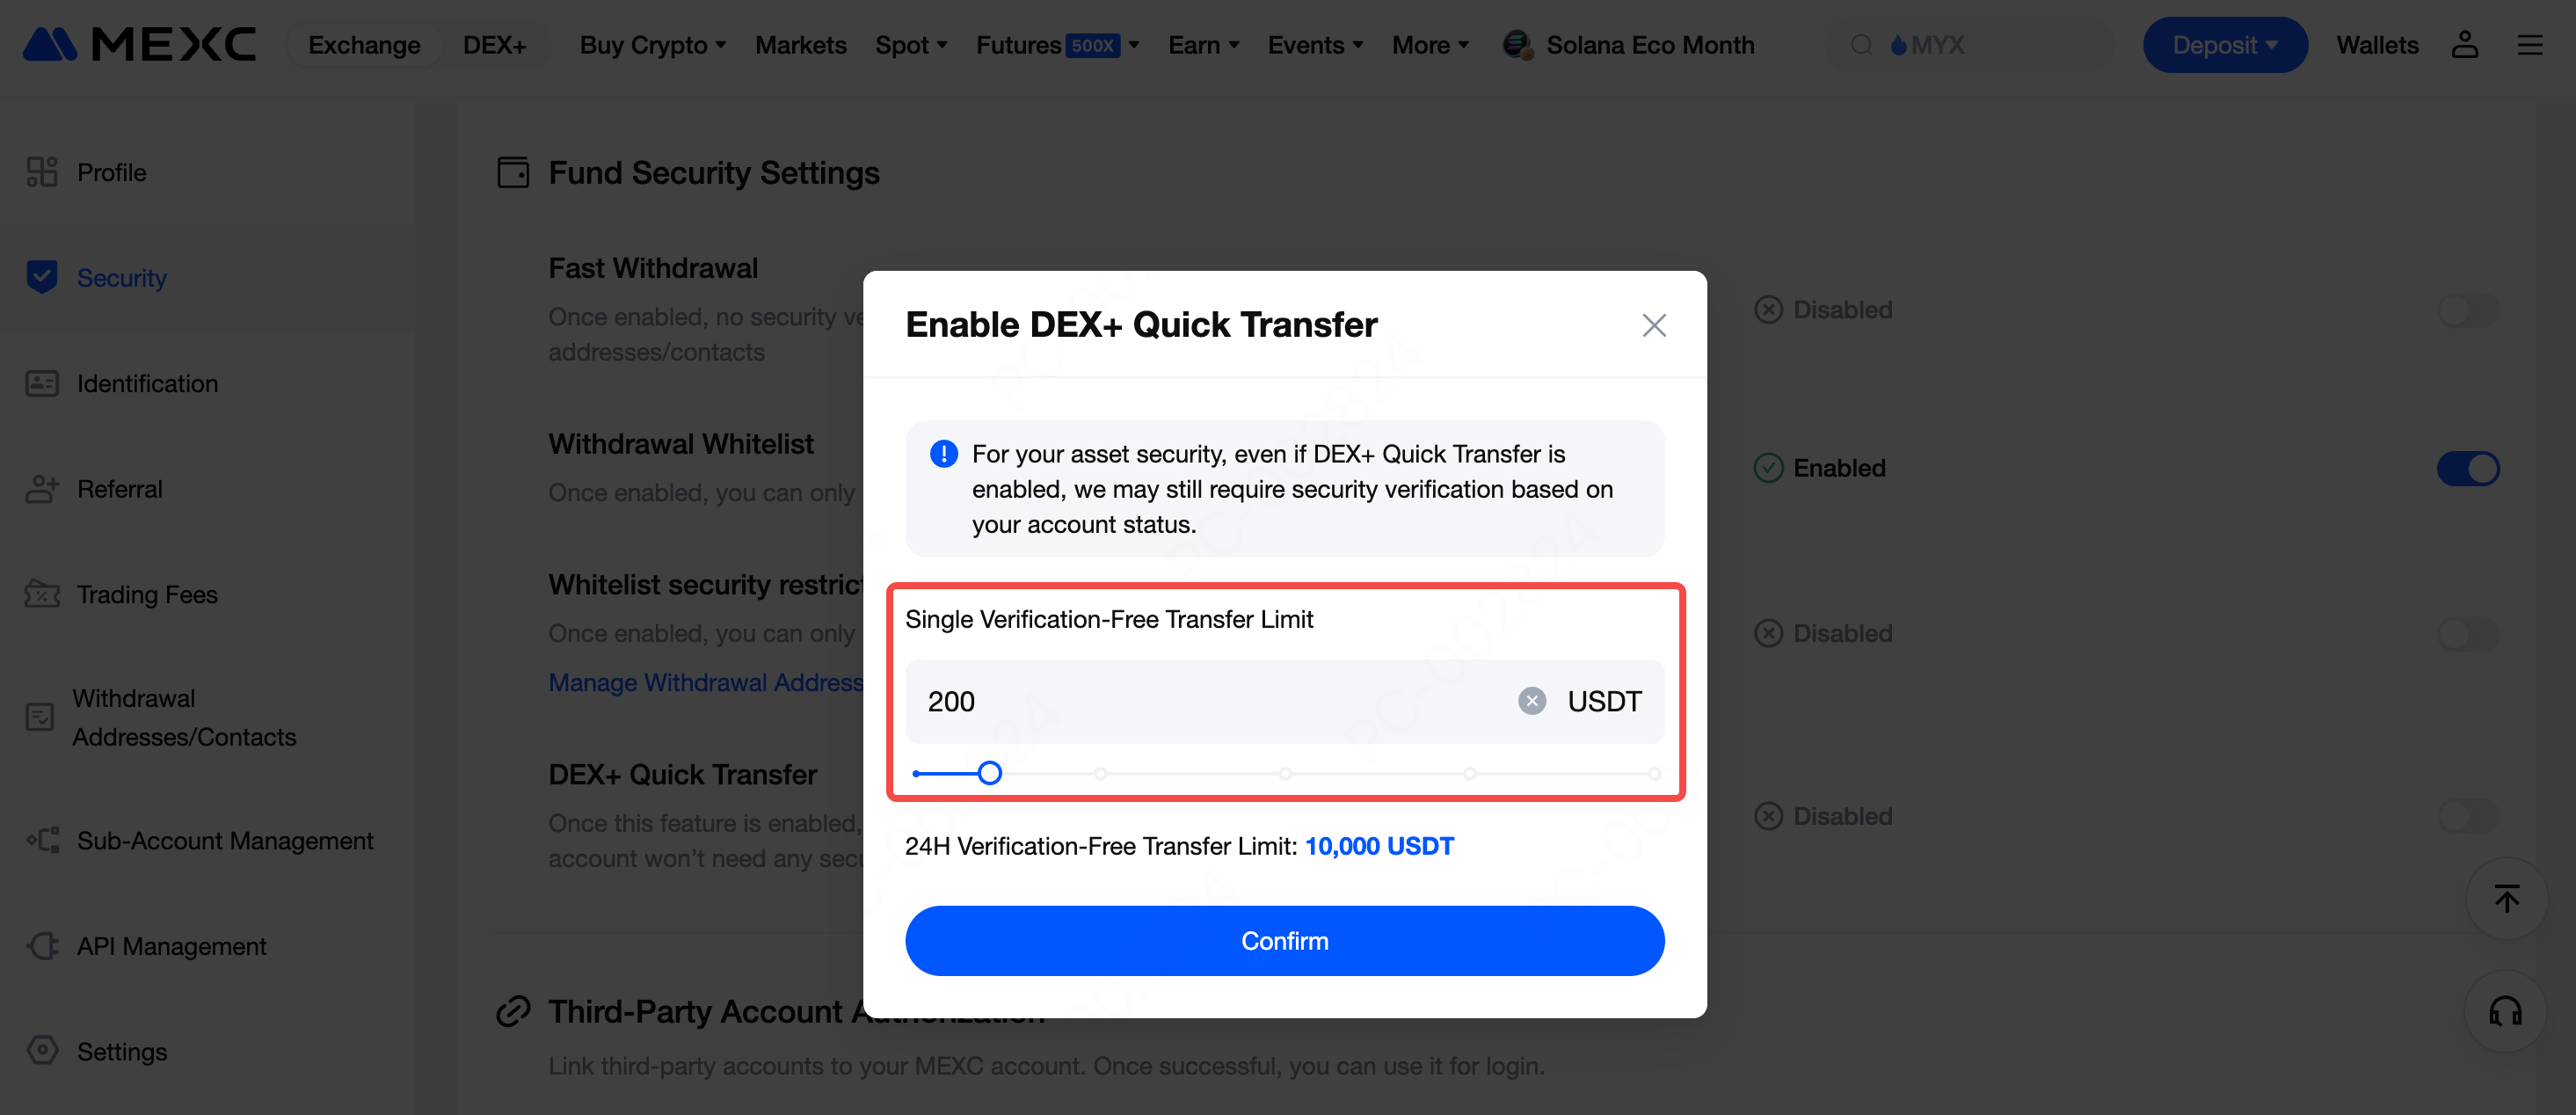Click the MEXC logo
Image resolution: width=2576 pixels, height=1115 pixels.
tap(139, 45)
